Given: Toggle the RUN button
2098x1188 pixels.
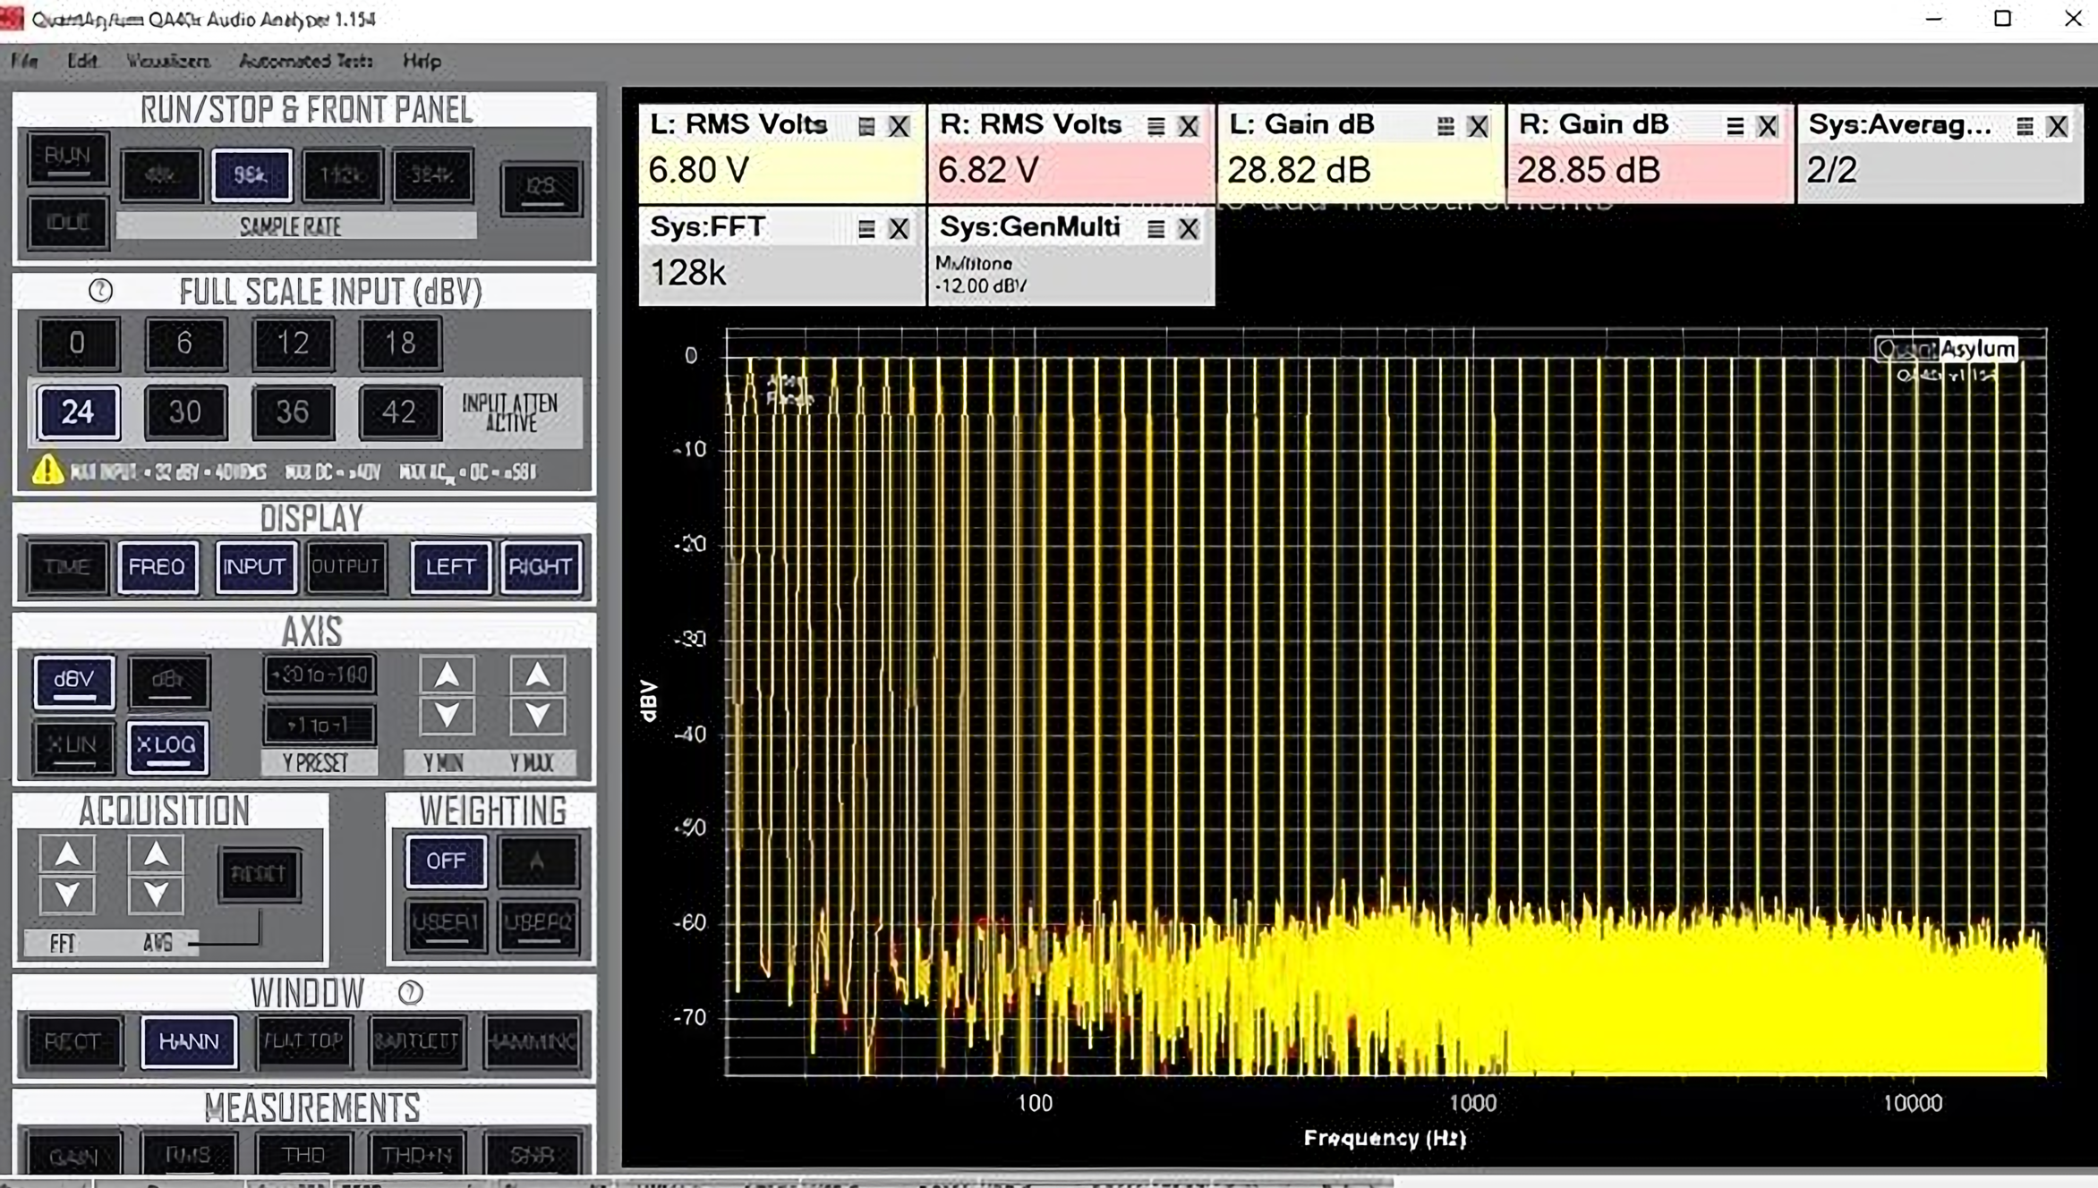Looking at the screenshot, I should coord(68,157).
